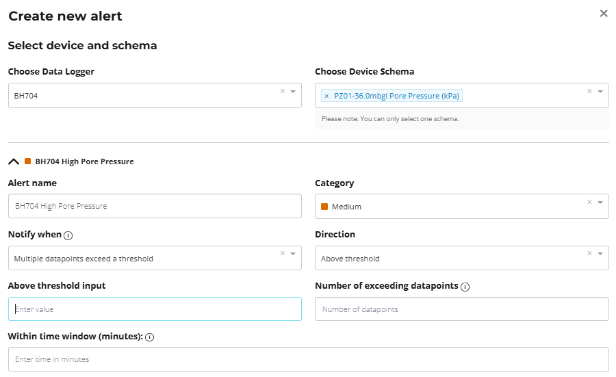The width and height of the screenshot is (616, 377).
Task: Click the Number of datapoints field
Action: pyautogui.click(x=461, y=309)
